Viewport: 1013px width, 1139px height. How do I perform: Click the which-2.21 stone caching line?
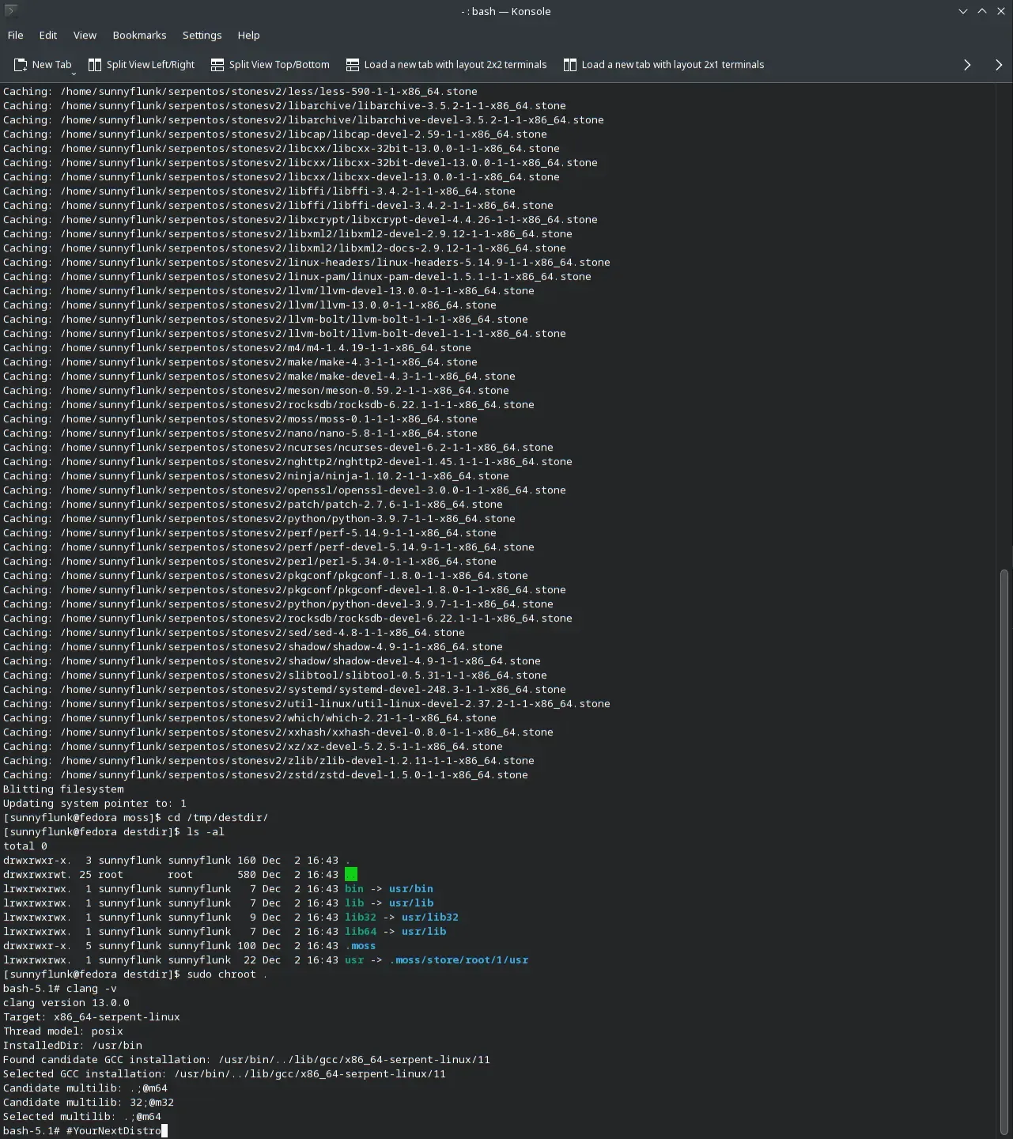pos(250,718)
